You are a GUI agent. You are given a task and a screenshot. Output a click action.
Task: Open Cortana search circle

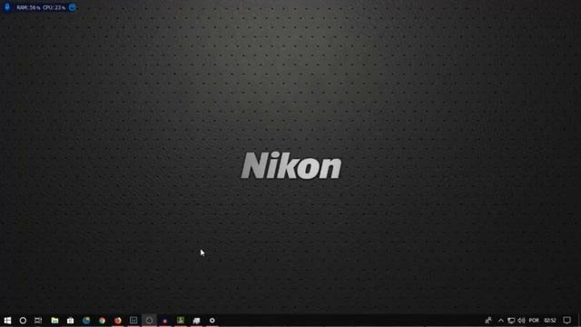tap(23, 321)
